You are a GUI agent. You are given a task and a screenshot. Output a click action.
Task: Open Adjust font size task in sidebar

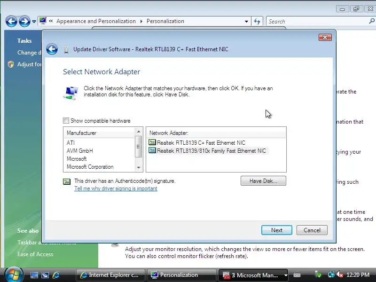coord(29,64)
